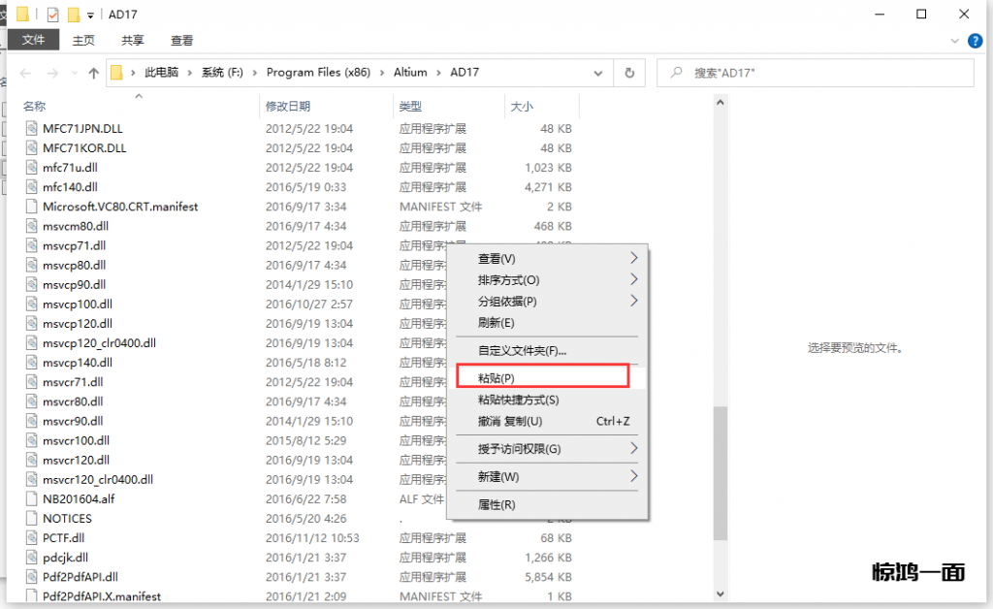The height and width of the screenshot is (609, 993).
Task: Refresh the folder using address bar icon
Action: pos(629,73)
